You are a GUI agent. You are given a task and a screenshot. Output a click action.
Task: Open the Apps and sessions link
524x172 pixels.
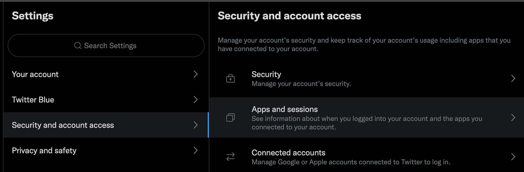tap(285, 109)
